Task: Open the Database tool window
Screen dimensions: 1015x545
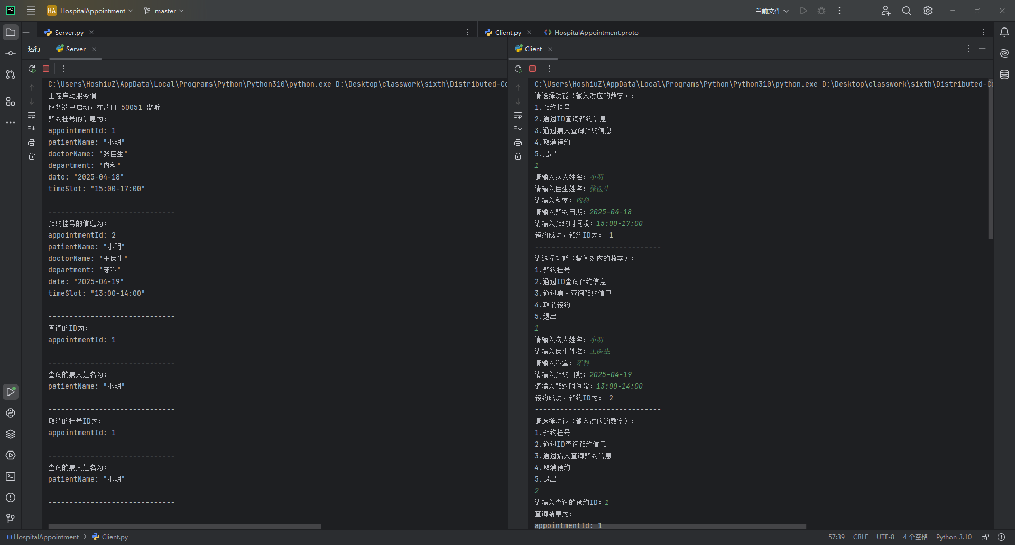Action: [x=1004, y=74]
